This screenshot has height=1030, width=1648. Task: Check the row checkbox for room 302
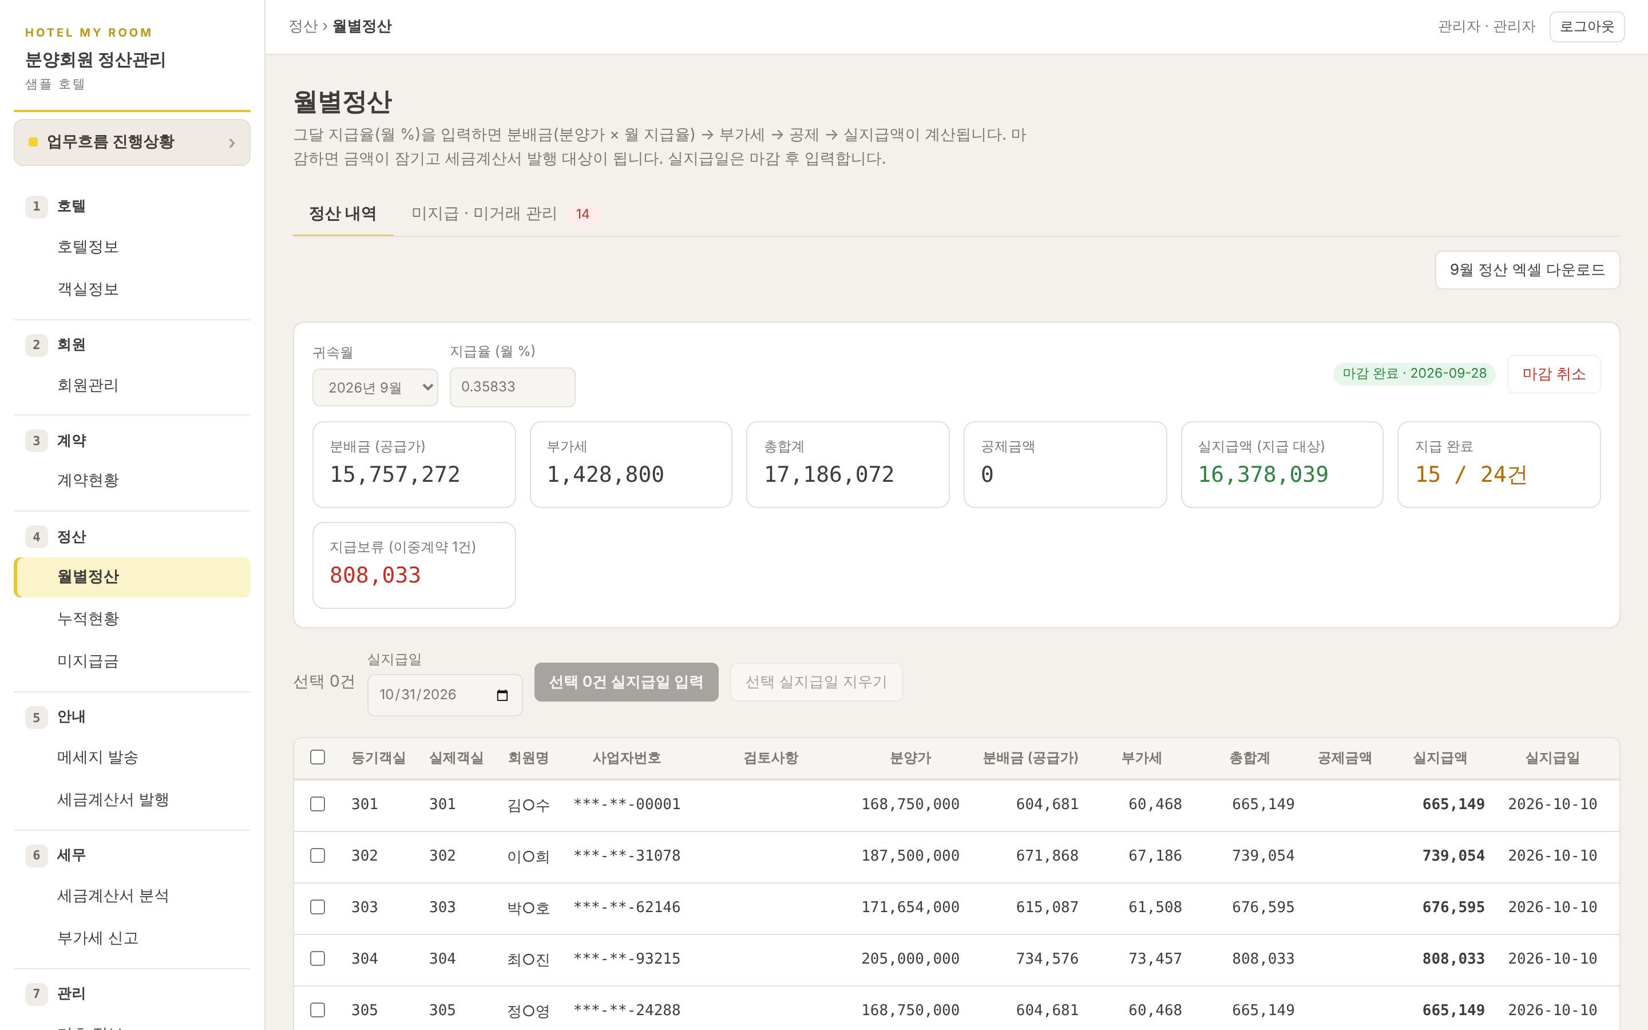pos(318,855)
